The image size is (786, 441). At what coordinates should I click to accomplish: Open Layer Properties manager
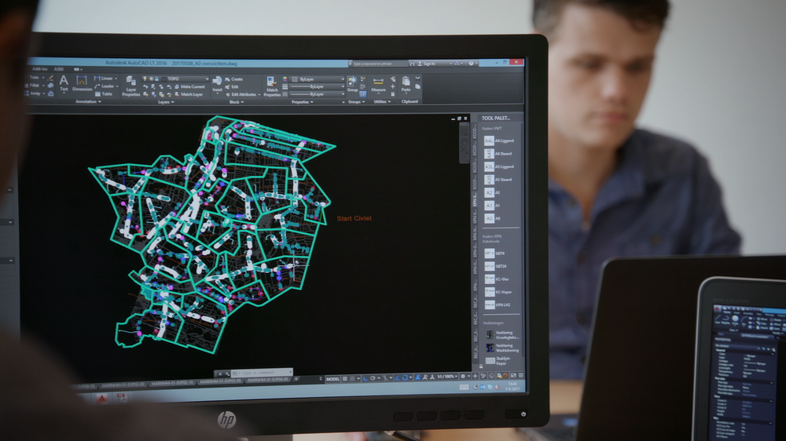tap(130, 86)
